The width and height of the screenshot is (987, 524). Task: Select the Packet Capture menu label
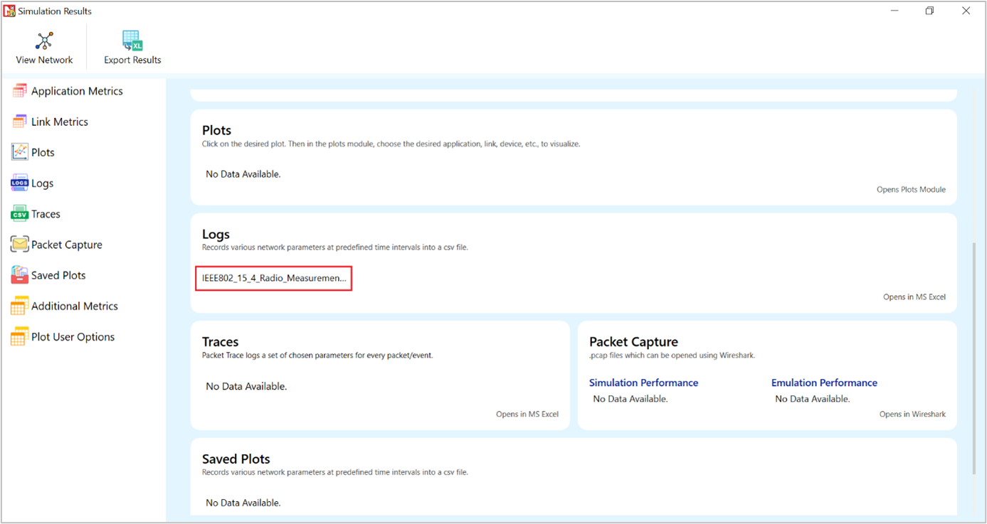67,245
